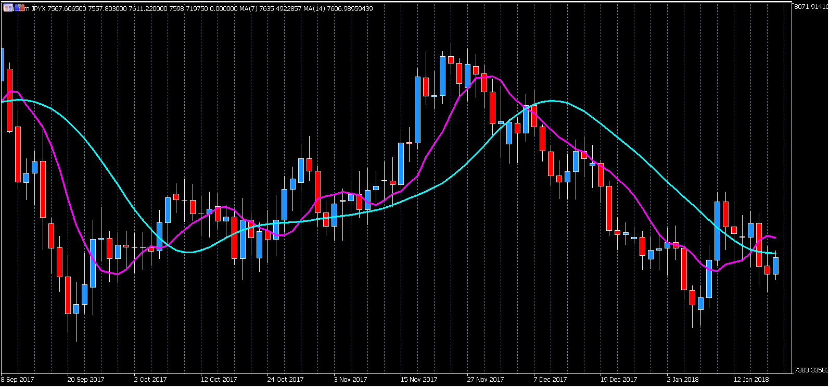Click the 19 Dec 2017 date label
The height and width of the screenshot is (387, 829).
(x=618, y=380)
